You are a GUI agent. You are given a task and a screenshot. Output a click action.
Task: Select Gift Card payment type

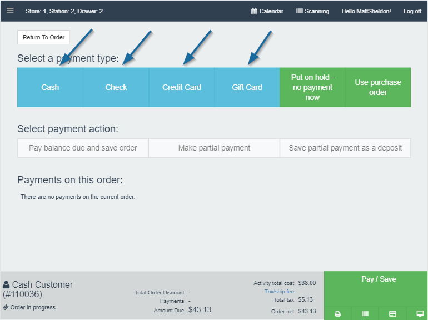point(247,87)
